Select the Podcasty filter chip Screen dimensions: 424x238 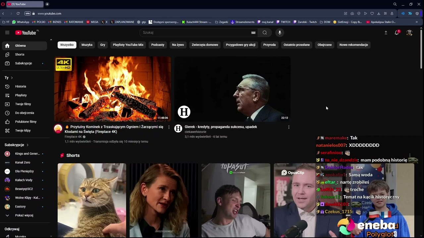(x=158, y=45)
